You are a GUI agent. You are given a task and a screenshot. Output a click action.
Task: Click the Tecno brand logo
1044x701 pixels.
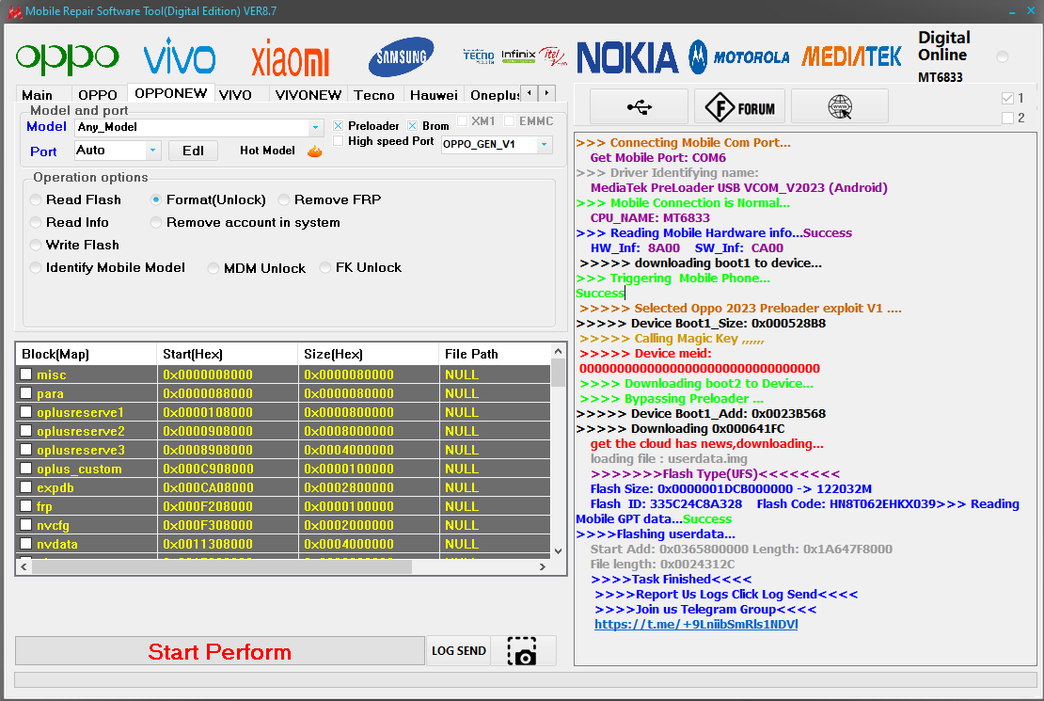[x=479, y=56]
